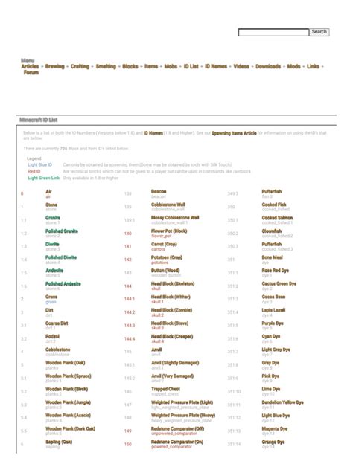Open the Forum link
Screen dimensions: 353x470
(x=31, y=72)
